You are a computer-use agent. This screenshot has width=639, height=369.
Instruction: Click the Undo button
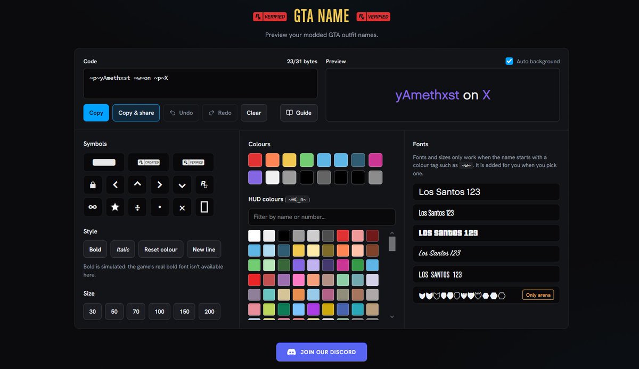point(181,113)
